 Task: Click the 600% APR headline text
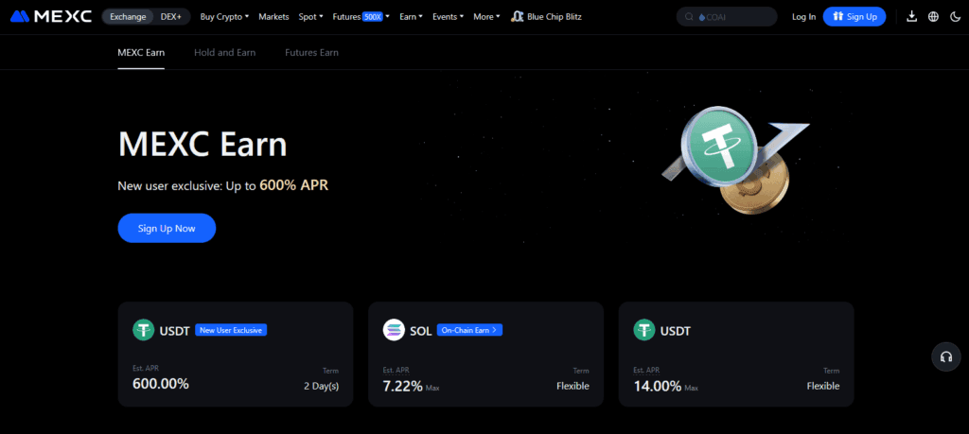[x=293, y=184]
